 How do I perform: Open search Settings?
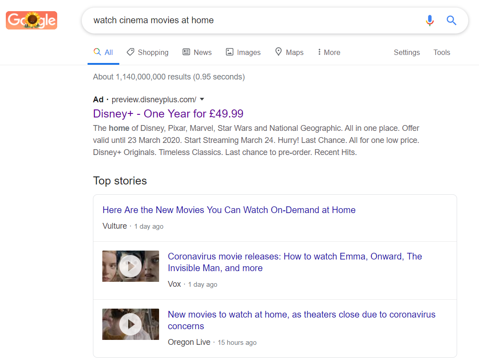click(x=407, y=53)
